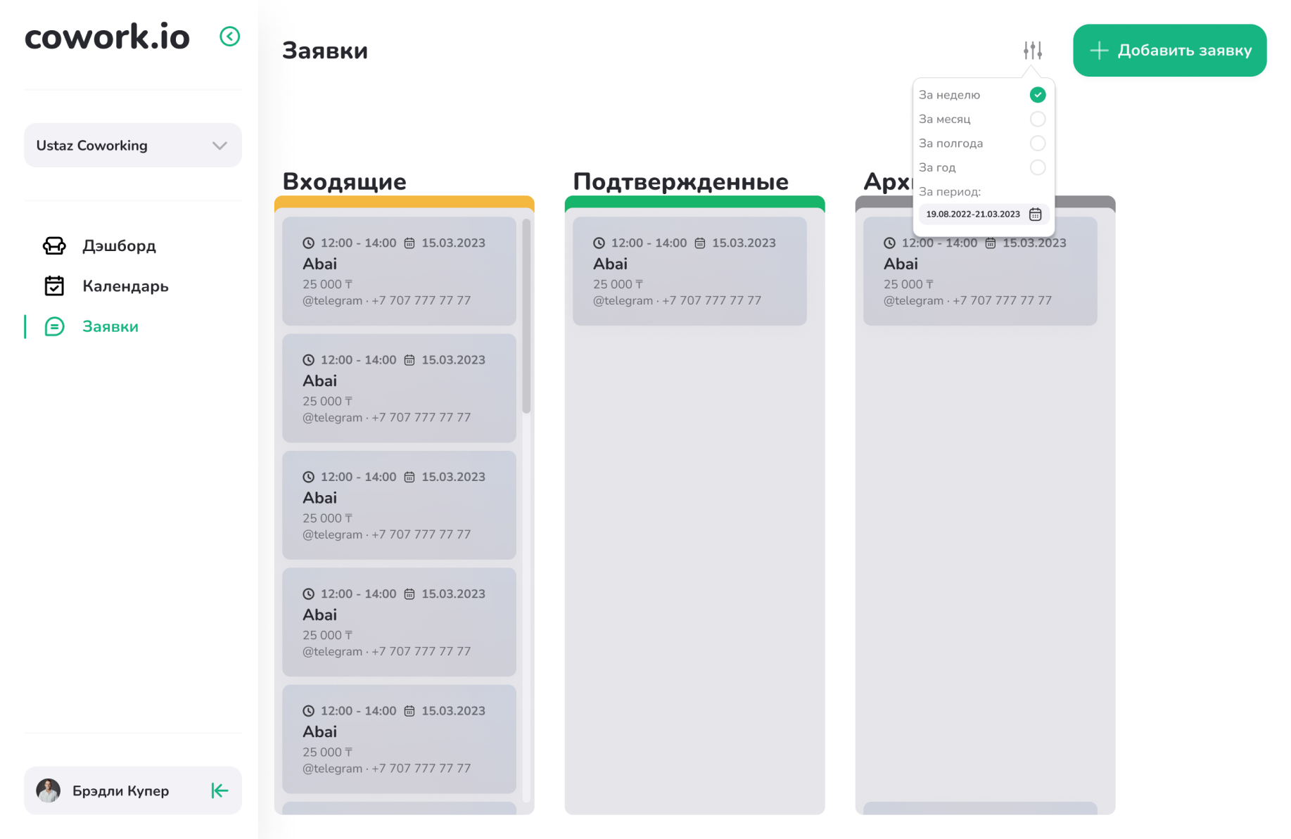Collapse sidebar with the green arrow icon
The height and width of the screenshot is (839, 1291).
(x=229, y=37)
